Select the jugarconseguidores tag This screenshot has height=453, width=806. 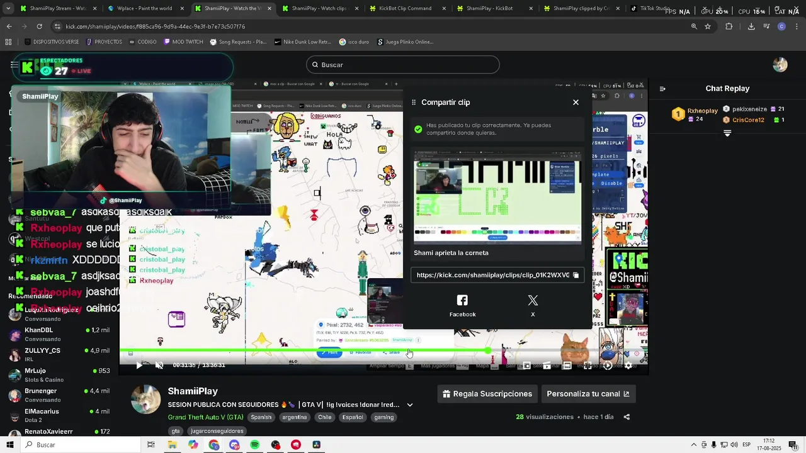pyautogui.click(x=217, y=431)
